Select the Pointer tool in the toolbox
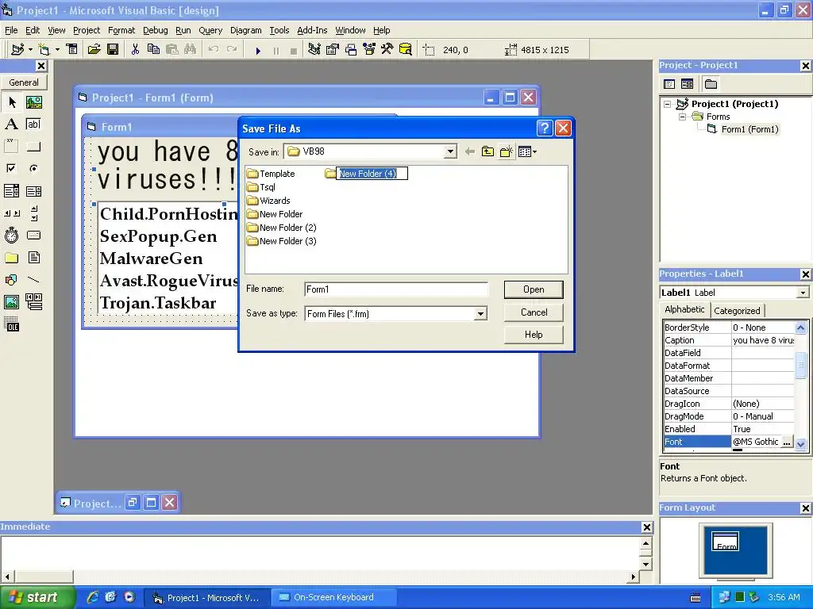813x609 pixels. click(11, 102)
